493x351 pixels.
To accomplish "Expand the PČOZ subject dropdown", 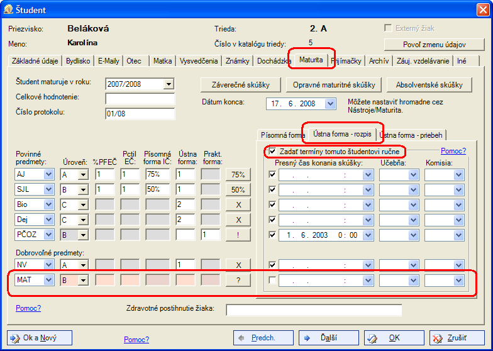I will [49, 235].
